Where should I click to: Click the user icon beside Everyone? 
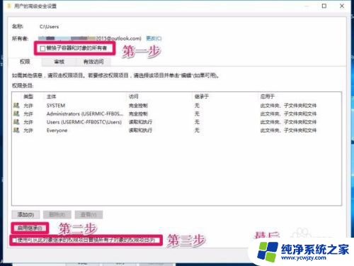click(16, 130)
